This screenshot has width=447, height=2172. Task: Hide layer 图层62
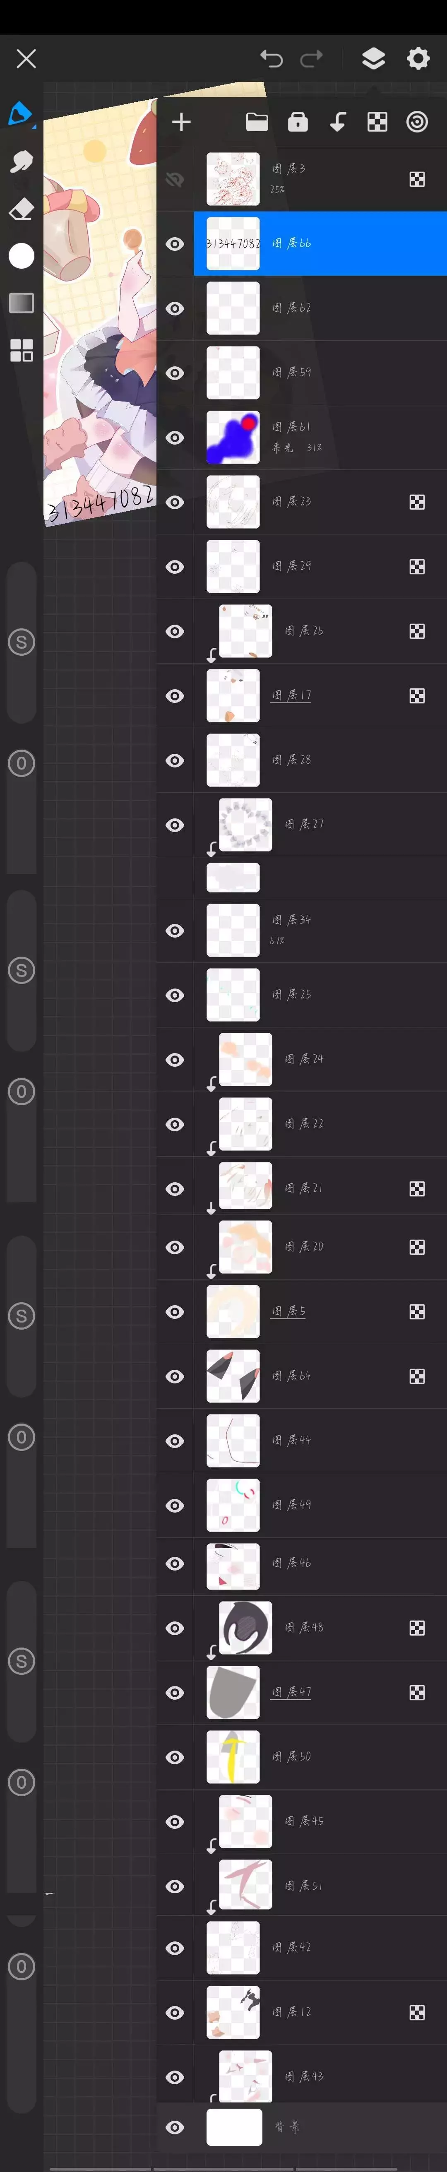coord(175,308)
